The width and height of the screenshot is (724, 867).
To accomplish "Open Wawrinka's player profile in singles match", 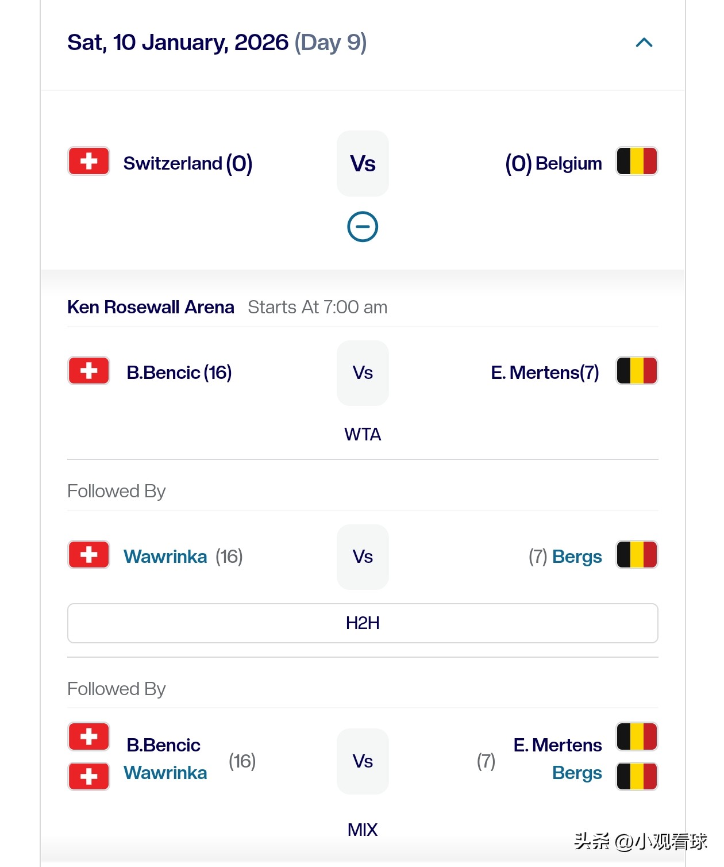I will [165, 557].
